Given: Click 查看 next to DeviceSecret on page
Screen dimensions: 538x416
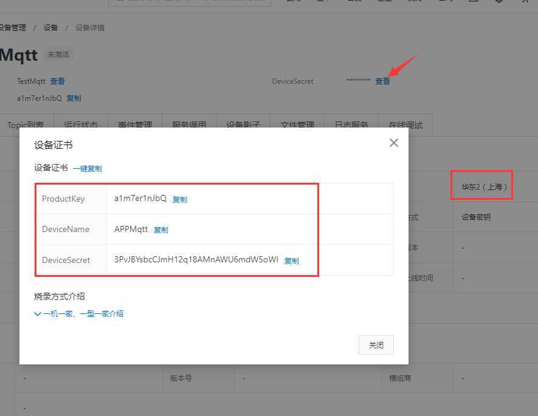Looking at the screenshot, I should coord(382,81).
